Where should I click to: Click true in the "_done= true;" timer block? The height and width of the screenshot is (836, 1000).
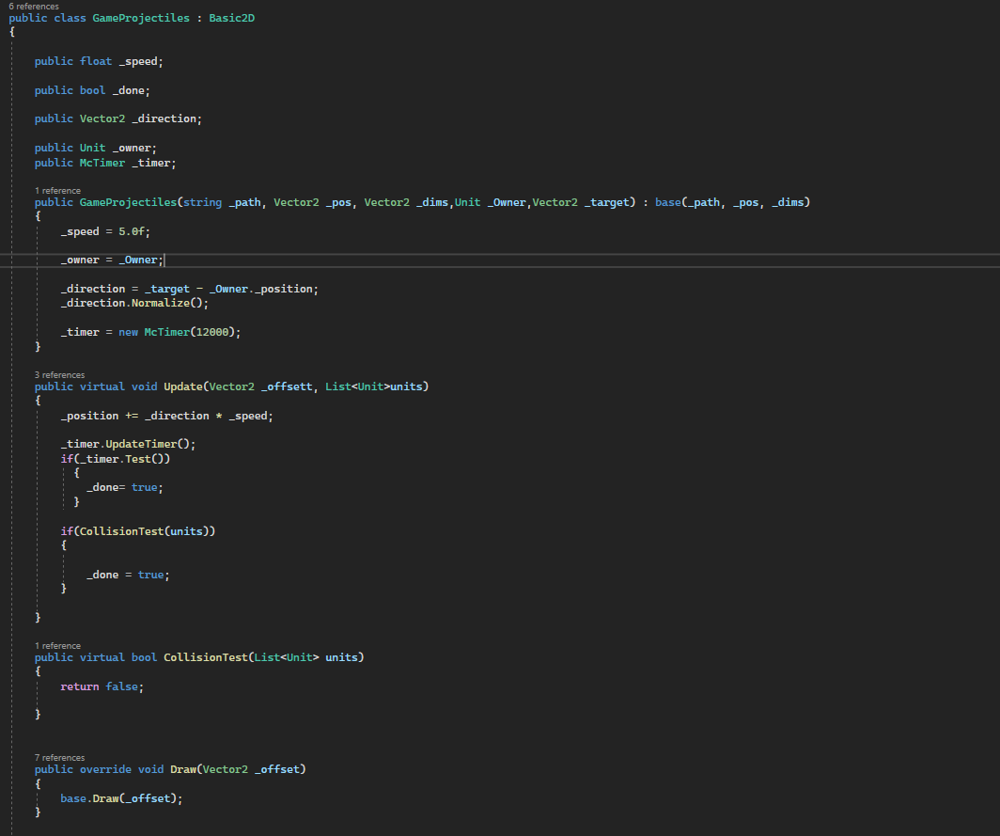144,487
